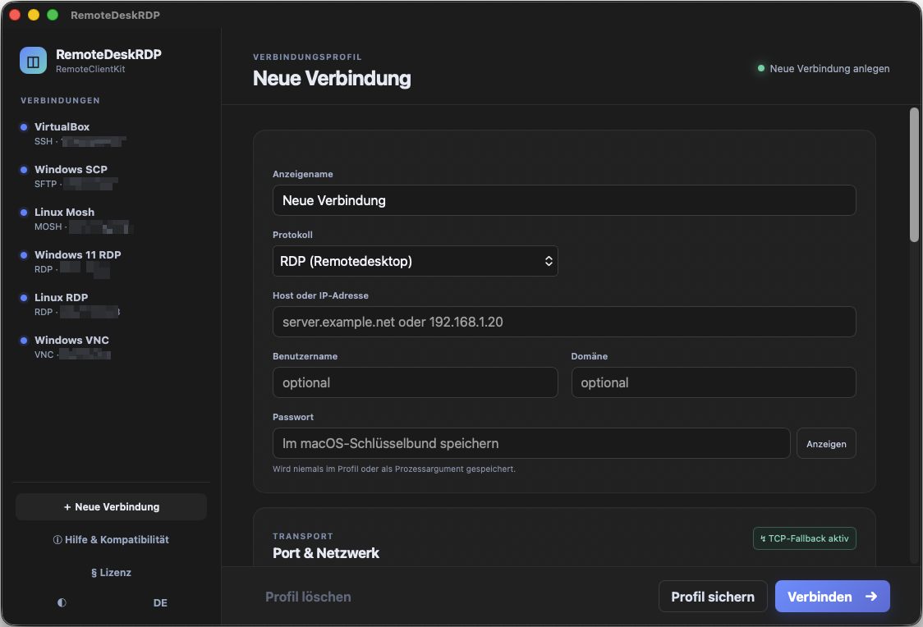The width and height of the screenshot is (923, 627).
Task: Click the yellow minimize window button
Action: pyautogui.click(x=34, y=15)
